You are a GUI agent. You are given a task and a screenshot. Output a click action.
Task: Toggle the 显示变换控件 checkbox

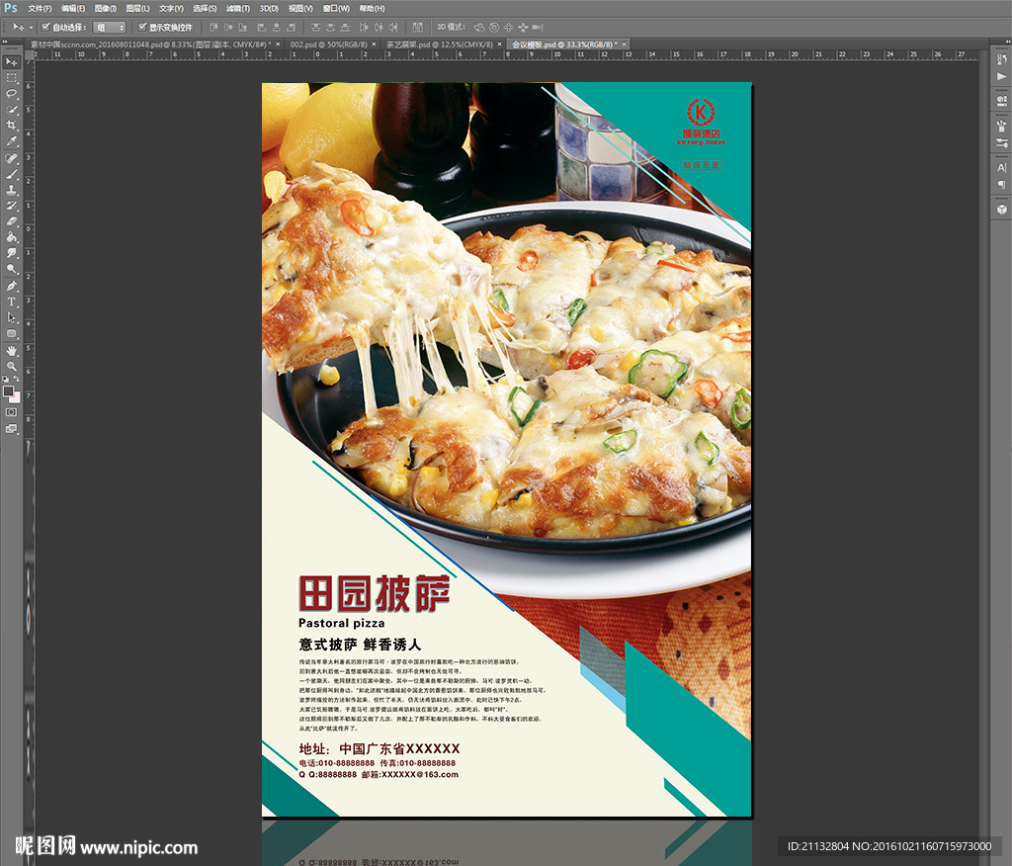(142, 27)
